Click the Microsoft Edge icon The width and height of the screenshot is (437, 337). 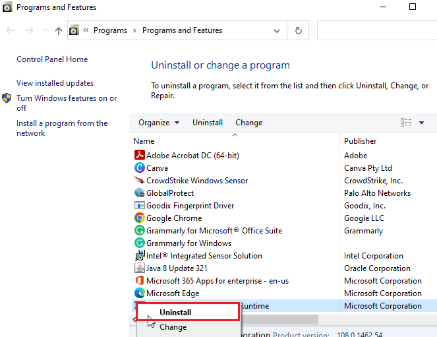coord(139,293)
